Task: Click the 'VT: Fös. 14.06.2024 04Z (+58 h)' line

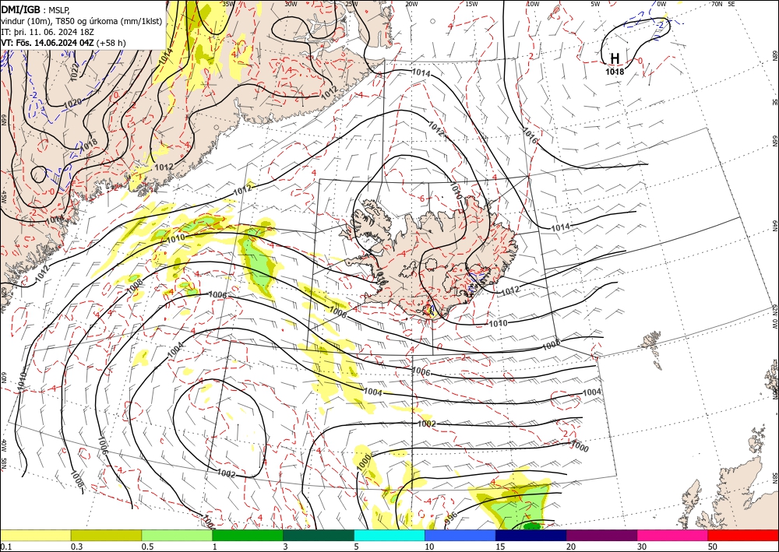Action: pyautogui.click(x=63, y=43)
